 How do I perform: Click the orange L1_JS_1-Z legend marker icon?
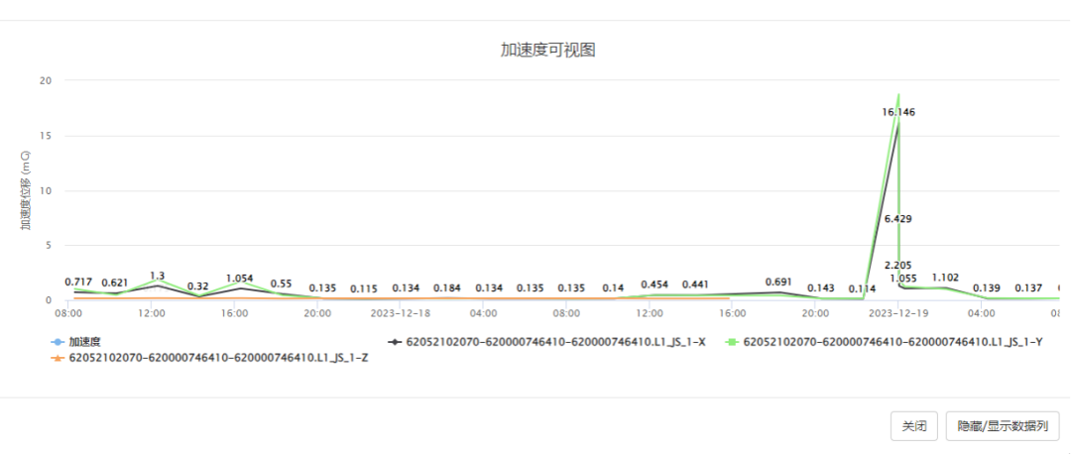tap(58, 356)
